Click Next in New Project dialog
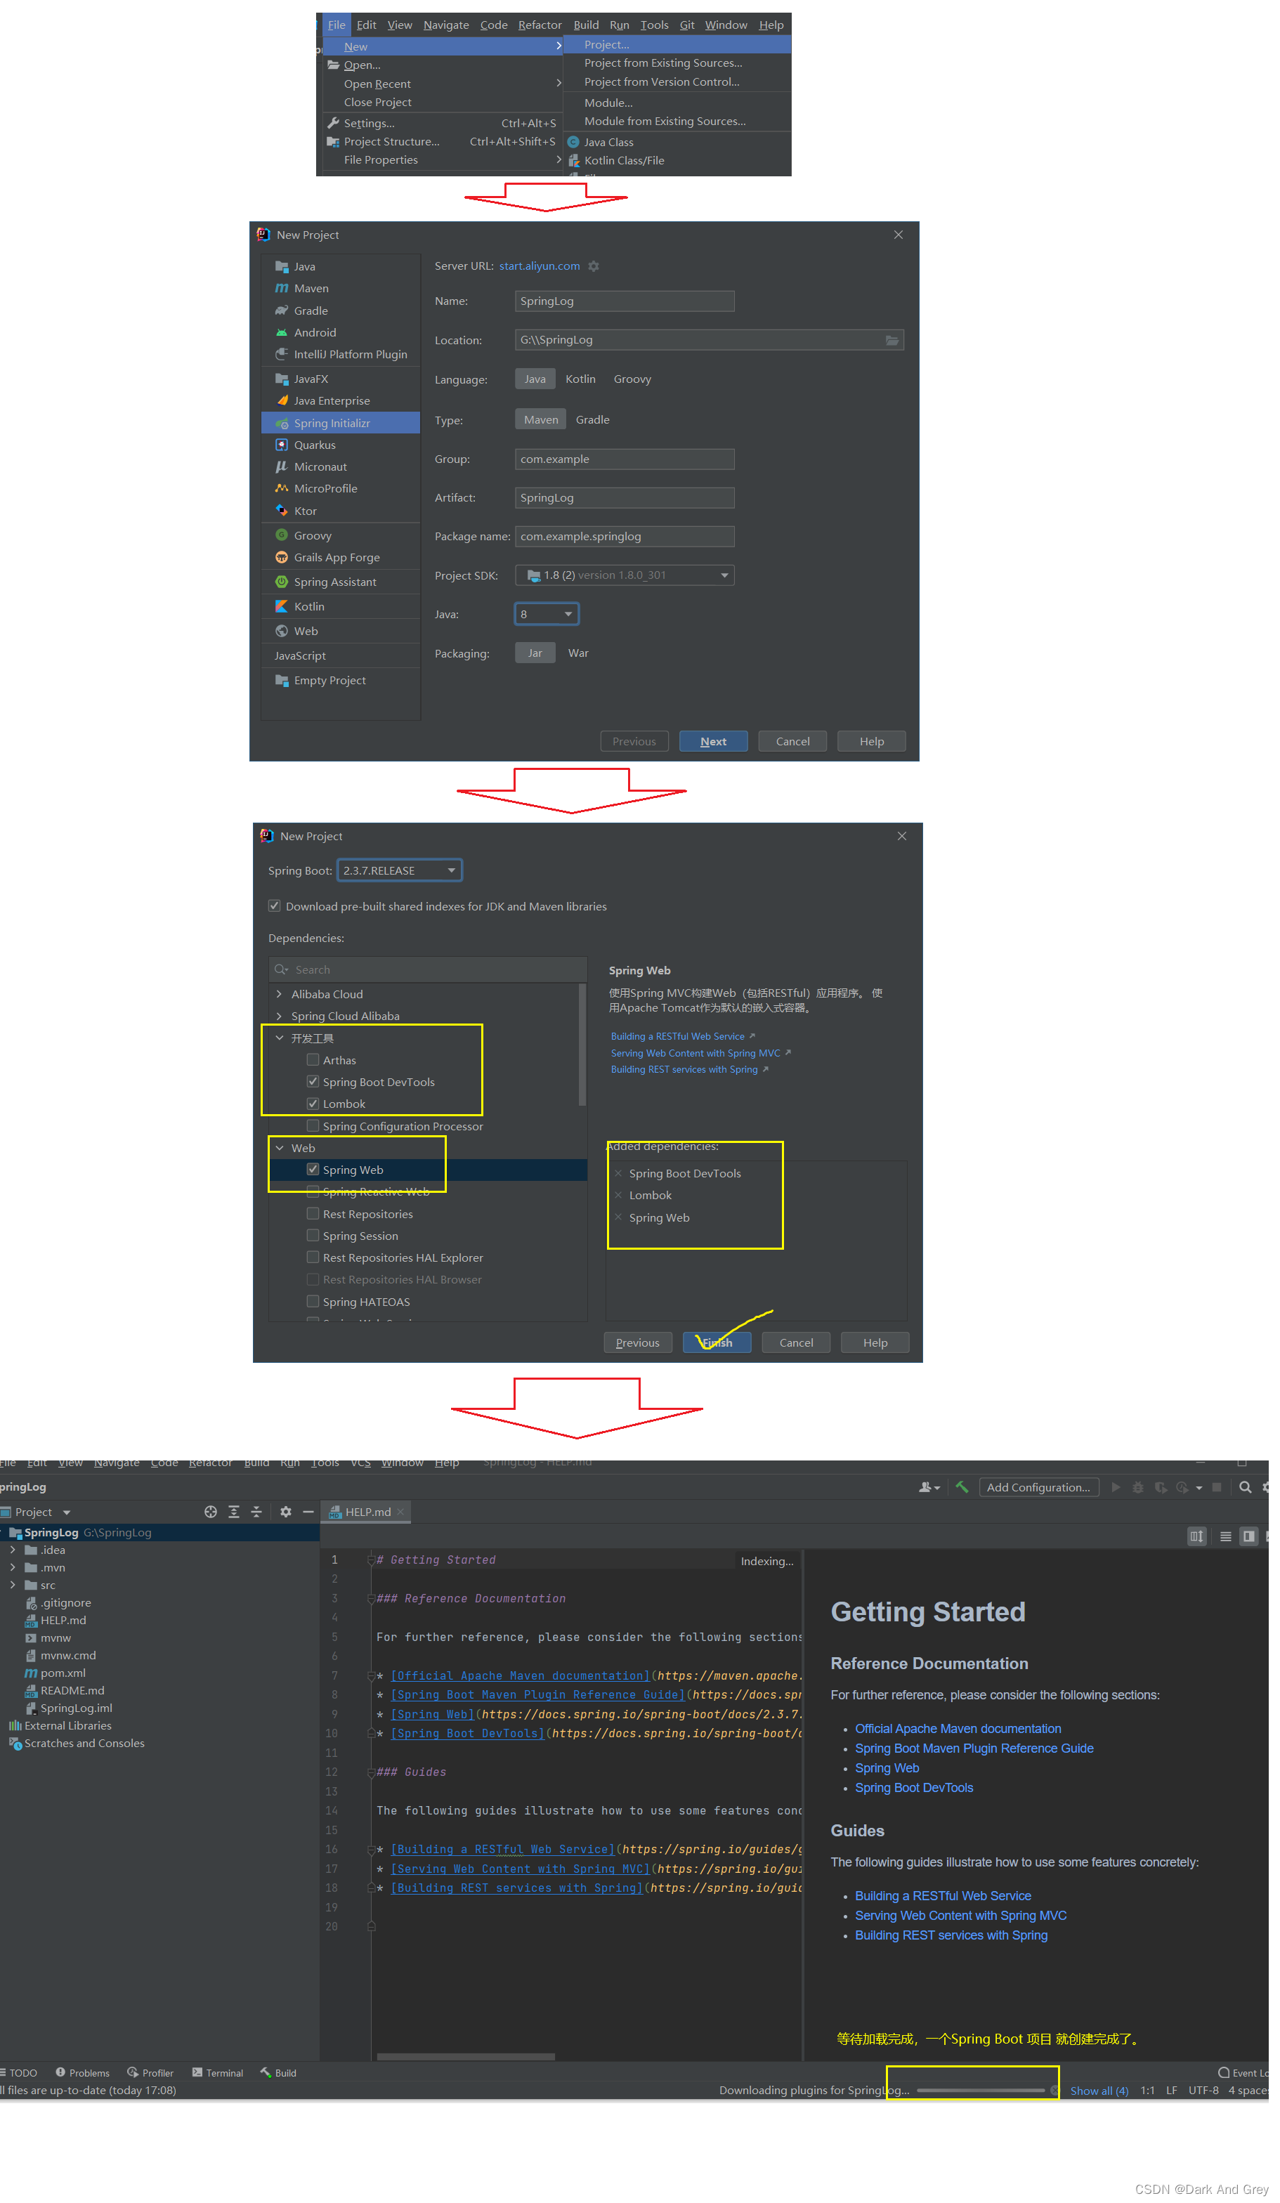Image resolution: width=1280 pixels, height=2203 pixels. click(714, 741)
